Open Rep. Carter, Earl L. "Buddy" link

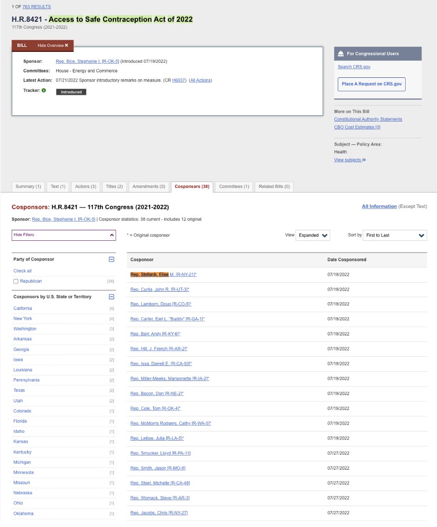tap(168, 319)
